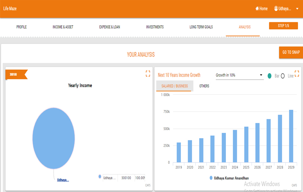Viewport: 303px width, 192px height.
Task: Click the user avatar icon in header
Action: click(x=276, y=8)
